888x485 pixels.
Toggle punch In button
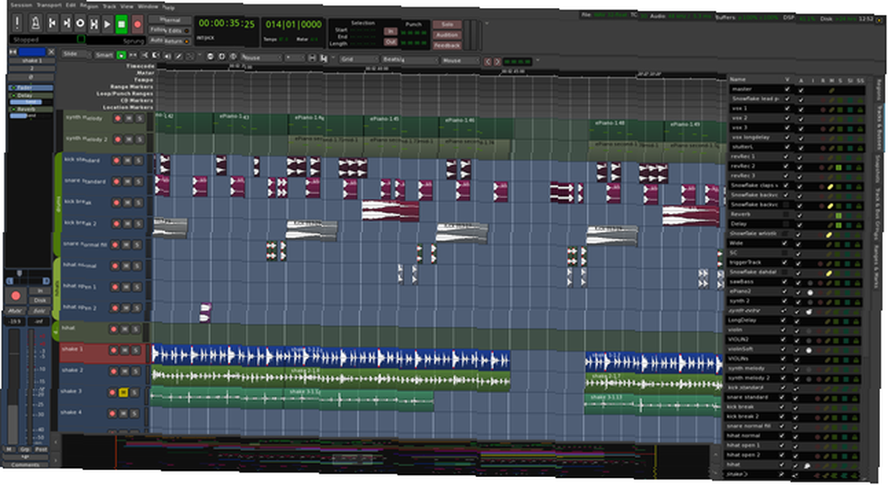tap(390, 31)
